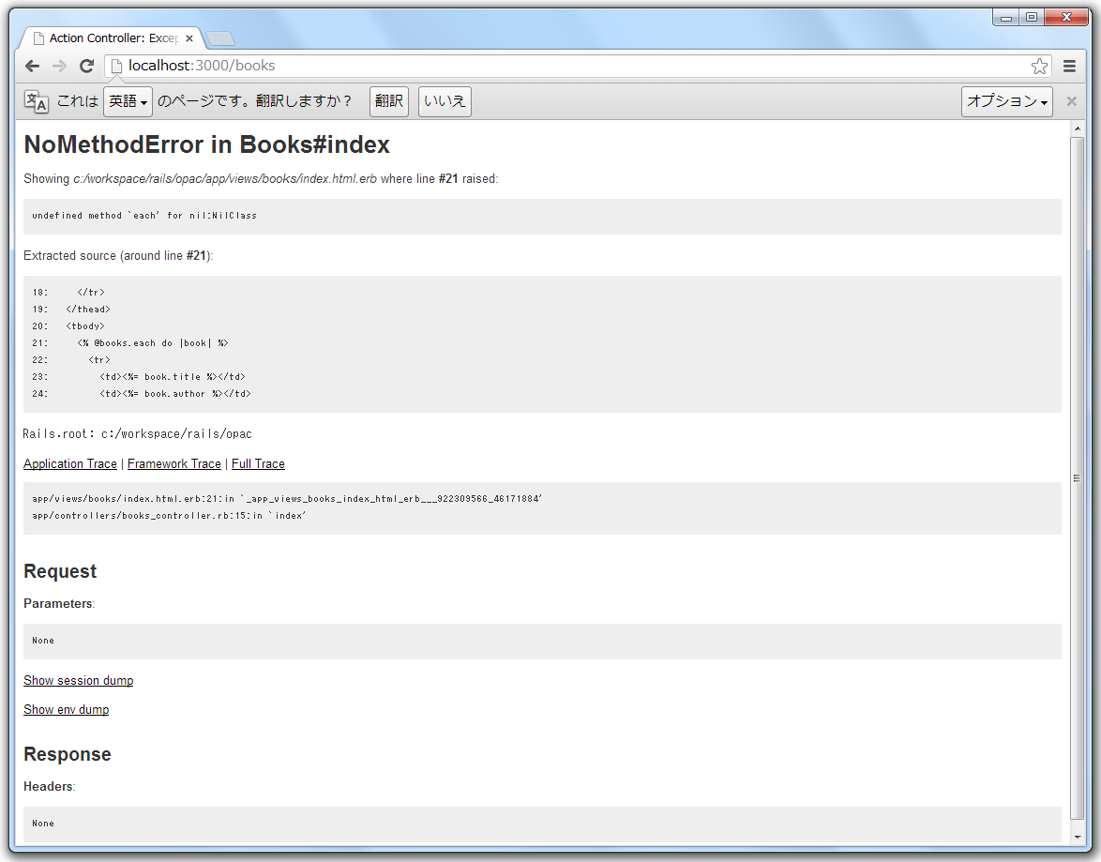The width and height of the screenshot is (1101, 862).
Task: Select the Action Controller exception tab
Action: [108, 38]
